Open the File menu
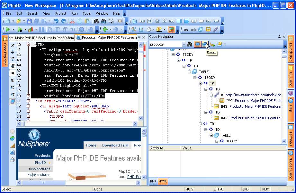The height and width of the screenshot is (193, 296). coord(9,13)
